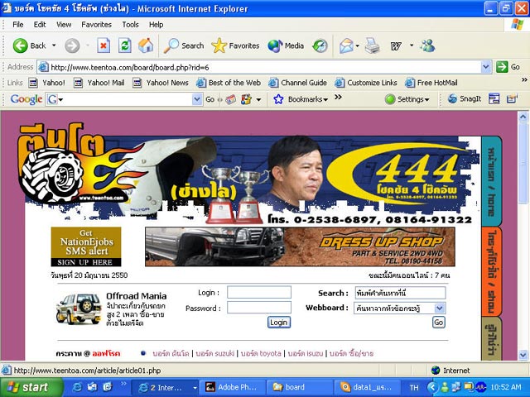Open the Media toolbar button
Viewport: 530px width, 397px height.
(x=286, y=45)
